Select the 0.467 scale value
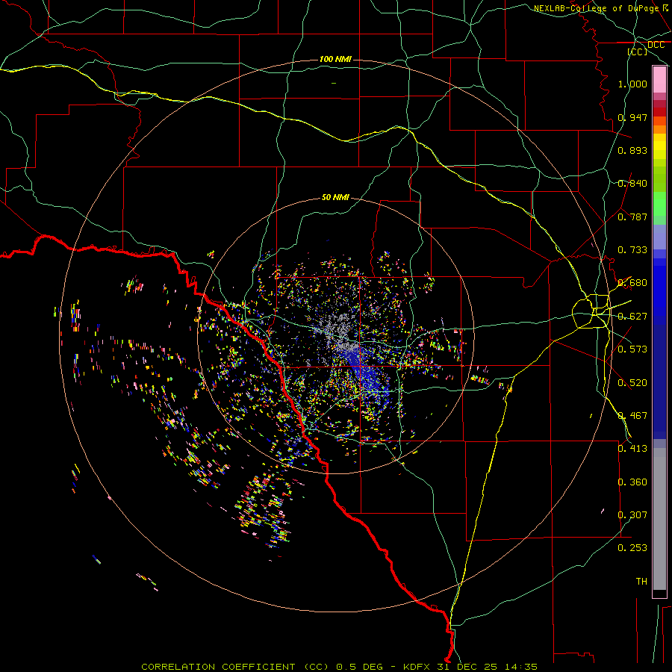This screenshot has height=672, width=672. [632, 416]
